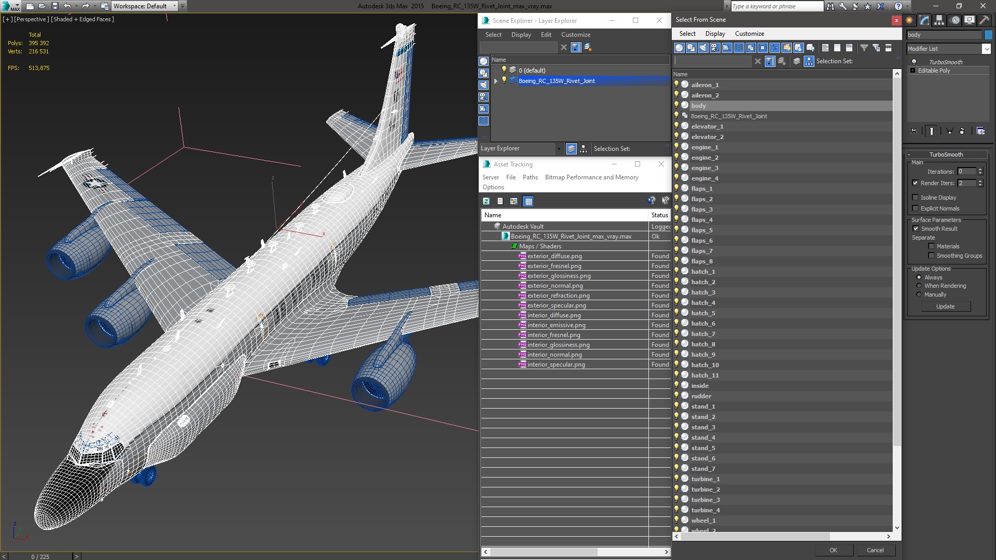Select When Rendering update option
The width and height of the screenshot is (996, 560).
coord(919,286)
